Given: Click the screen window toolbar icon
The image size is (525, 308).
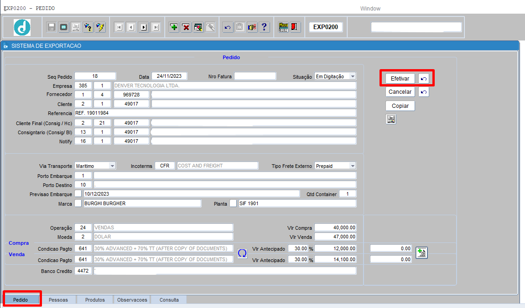Looking at the screenshot, I should 63,27.
